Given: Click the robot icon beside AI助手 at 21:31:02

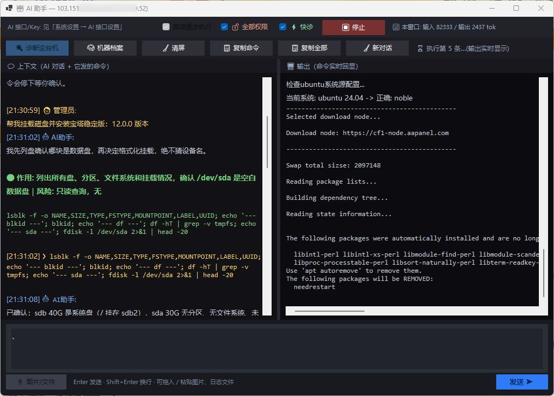Looking at the screenshot, I should coord(45,137).
